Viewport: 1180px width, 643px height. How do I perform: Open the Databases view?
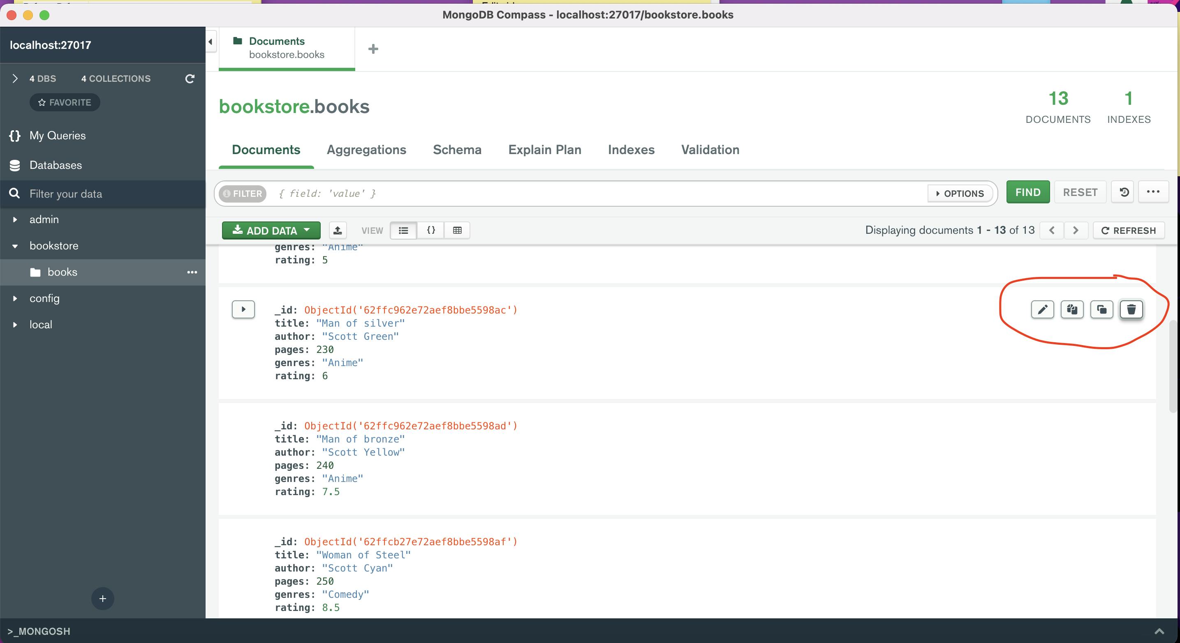click(x=56, y=165)
